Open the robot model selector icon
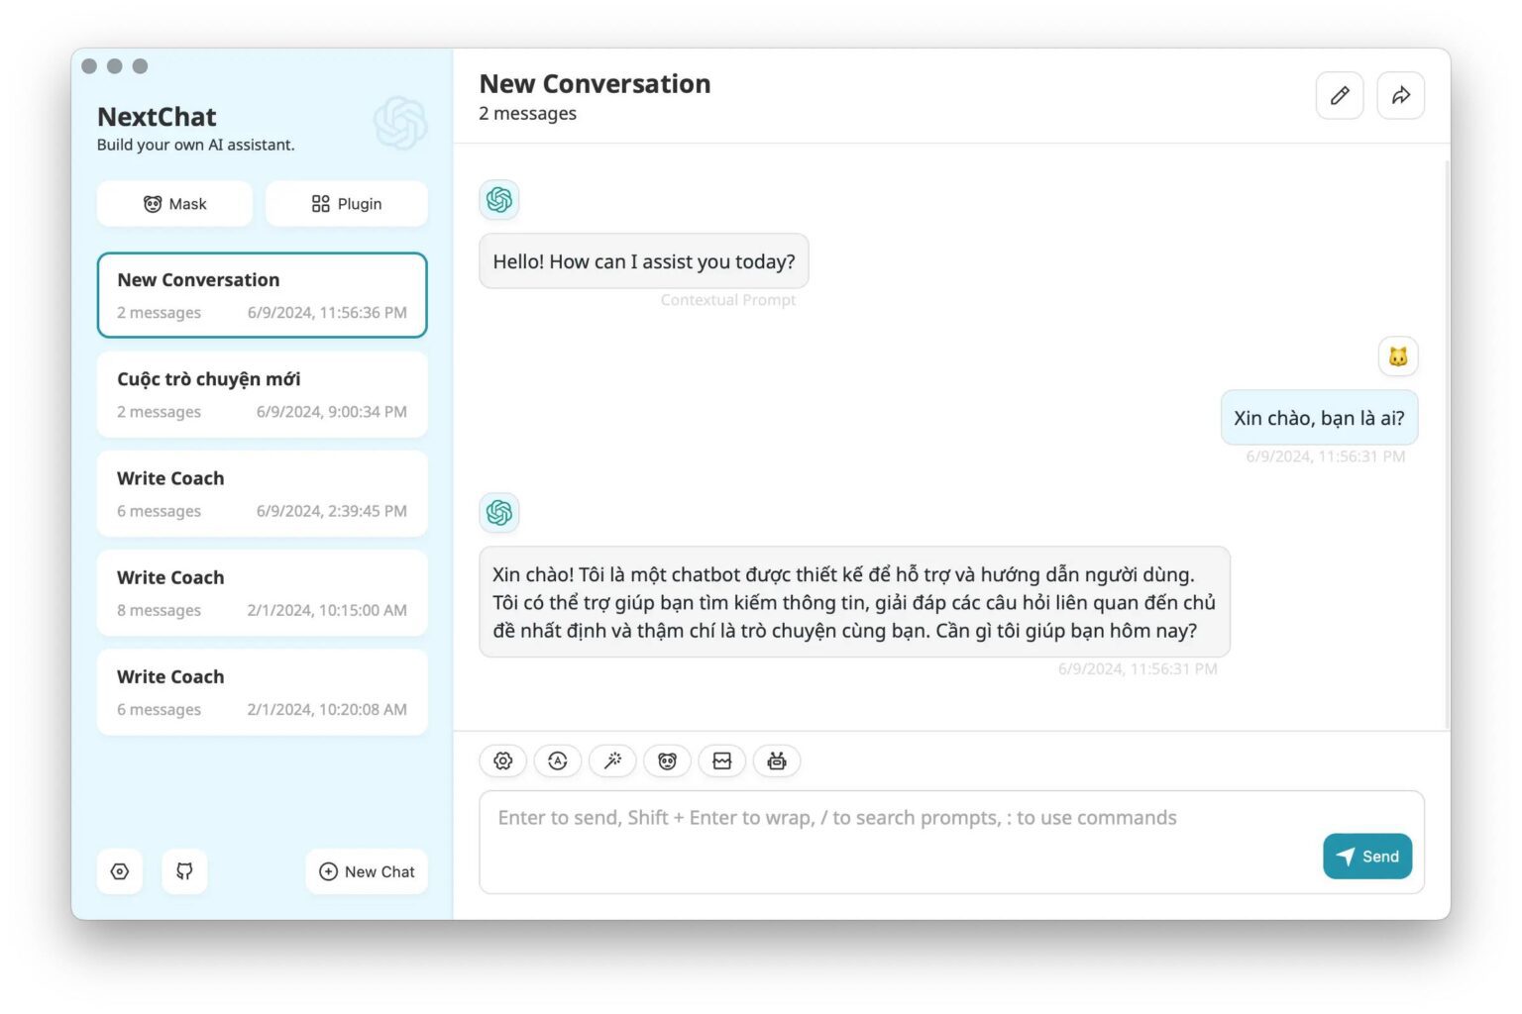The image size is (1522, 1014). click(x=777, y=760)
